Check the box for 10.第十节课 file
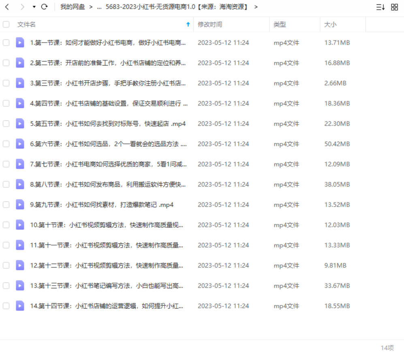Image resolution: width=404 pixels, height=352 pixels. pos(6,225)
